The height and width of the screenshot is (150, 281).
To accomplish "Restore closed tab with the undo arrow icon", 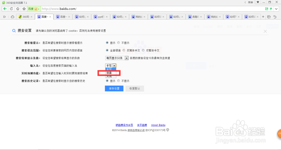I will [275, 17].
